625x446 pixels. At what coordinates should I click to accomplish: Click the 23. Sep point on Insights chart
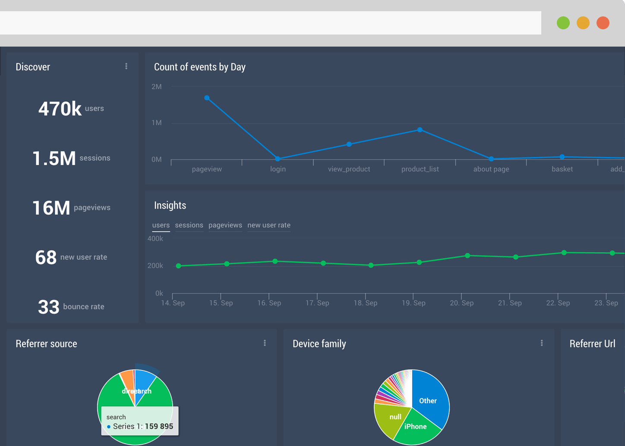pos(612,253)
